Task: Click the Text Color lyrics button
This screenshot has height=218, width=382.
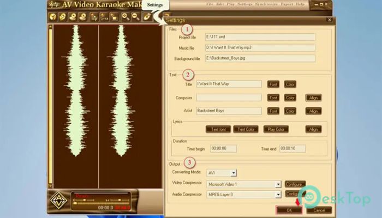Action: [x=246, y=129]
